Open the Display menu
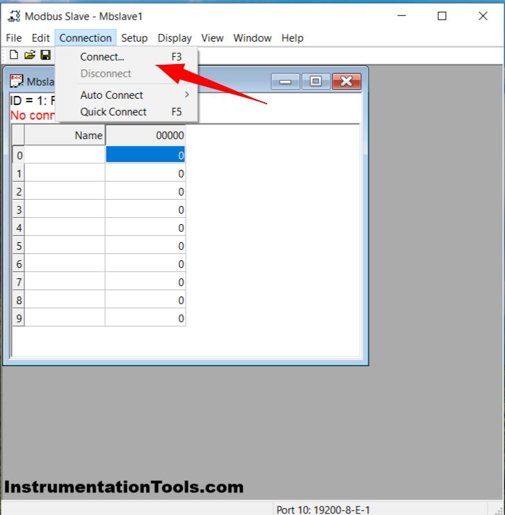The width and height of the screenshot is (505, 515). tap(175, 38)
